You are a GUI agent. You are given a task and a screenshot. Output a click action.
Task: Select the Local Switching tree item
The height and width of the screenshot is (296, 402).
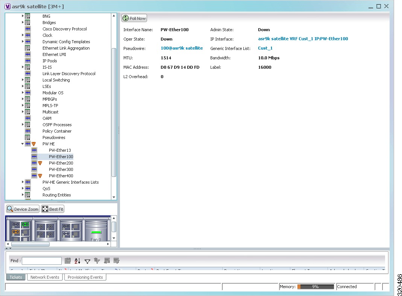[56, 80]
